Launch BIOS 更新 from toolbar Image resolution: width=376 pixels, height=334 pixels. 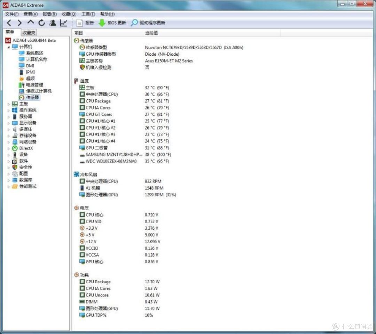pyautogui.click(x=112, y=23)
